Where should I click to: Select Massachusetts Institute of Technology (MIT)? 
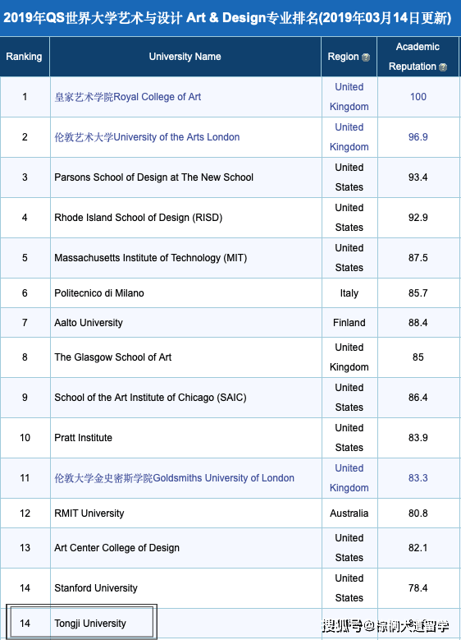click(150, 258)
